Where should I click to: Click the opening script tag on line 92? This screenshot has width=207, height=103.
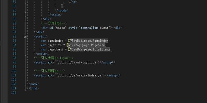(41, 36)
